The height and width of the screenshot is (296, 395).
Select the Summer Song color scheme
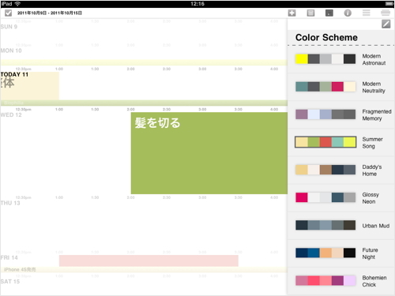click(x=340, y=142)
